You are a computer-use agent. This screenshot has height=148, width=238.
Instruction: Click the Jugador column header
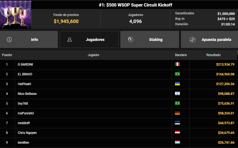pyautogui.click(x=93, y=55)
